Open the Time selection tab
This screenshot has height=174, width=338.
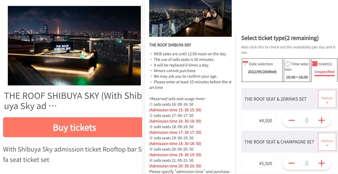[x=297, y=70]
